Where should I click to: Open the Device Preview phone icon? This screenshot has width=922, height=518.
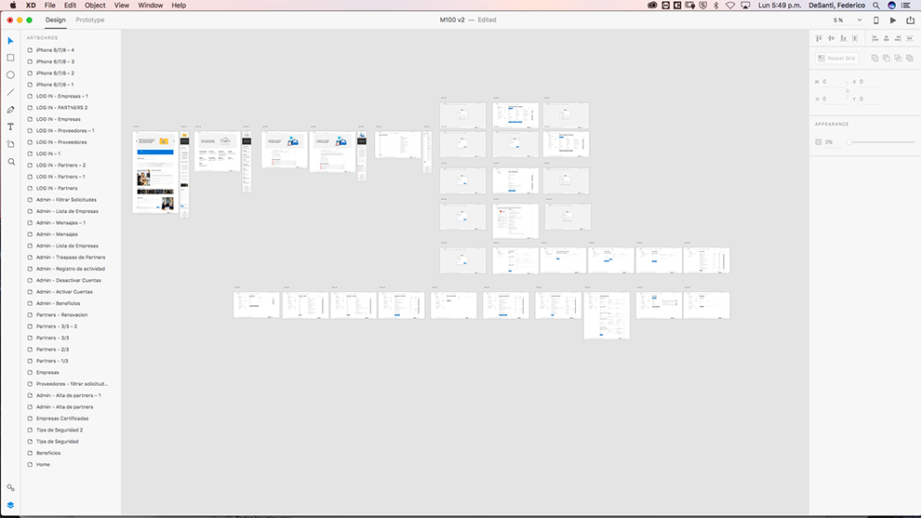pyautogui.click(x=875, y=20)
